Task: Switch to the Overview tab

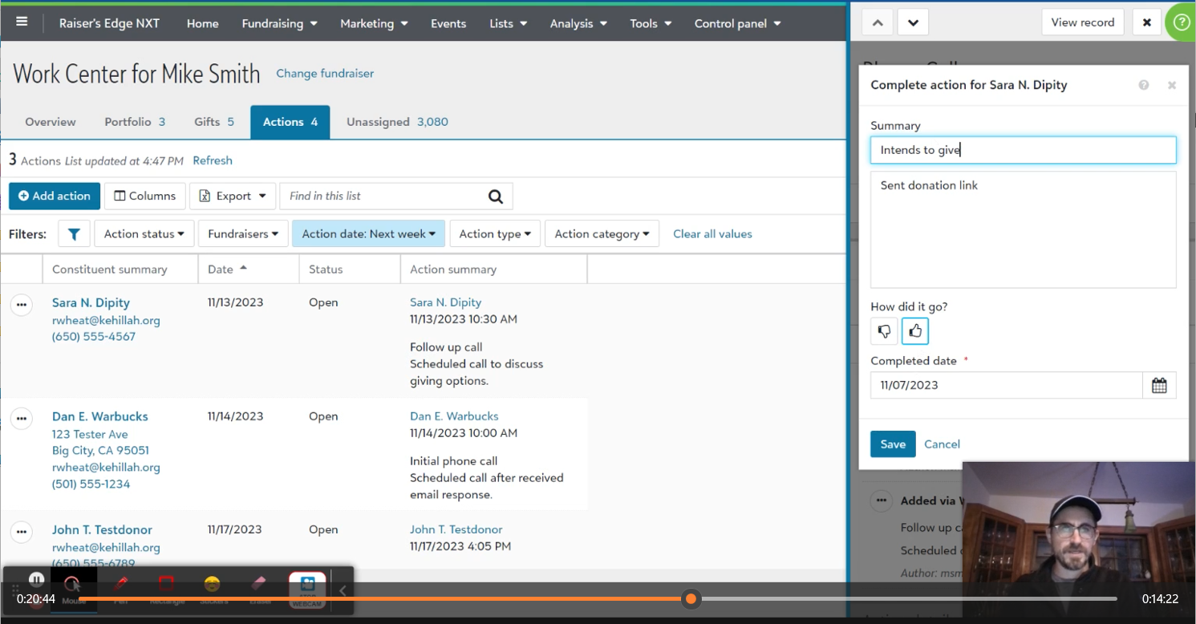Action: tap(51, 122)
